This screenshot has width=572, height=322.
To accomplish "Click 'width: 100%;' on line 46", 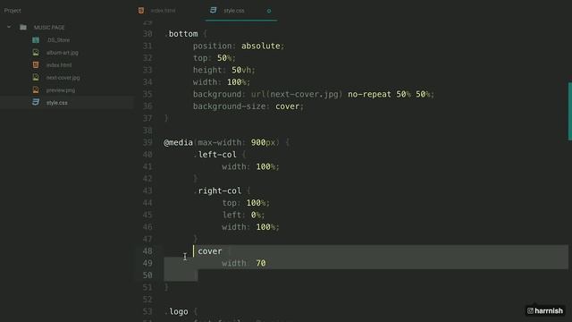I will point(250,226).
